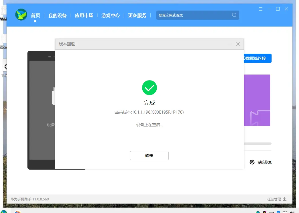Click the Bluetooth icon in system tray

pos(278,212)
